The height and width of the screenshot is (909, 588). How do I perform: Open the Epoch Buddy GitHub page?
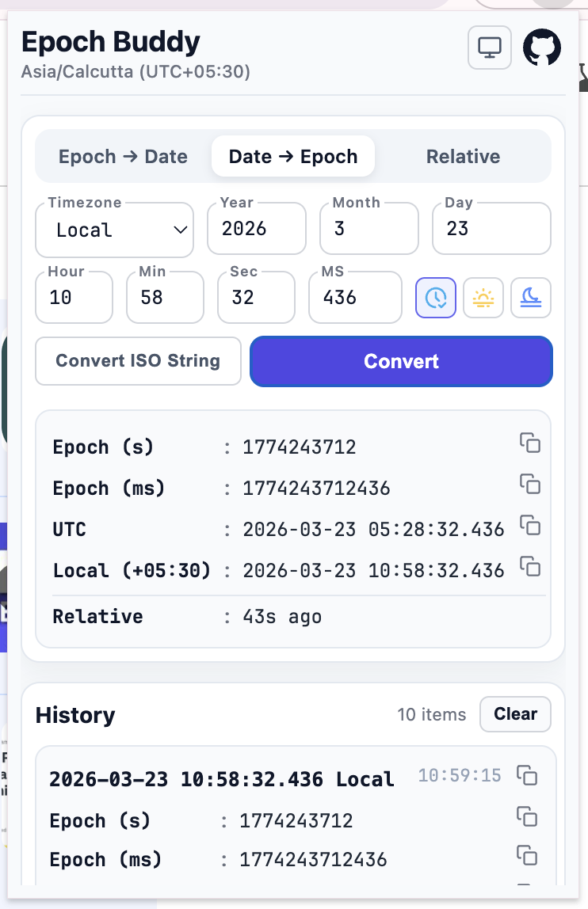pyautogui.click(x=542, y=48)
